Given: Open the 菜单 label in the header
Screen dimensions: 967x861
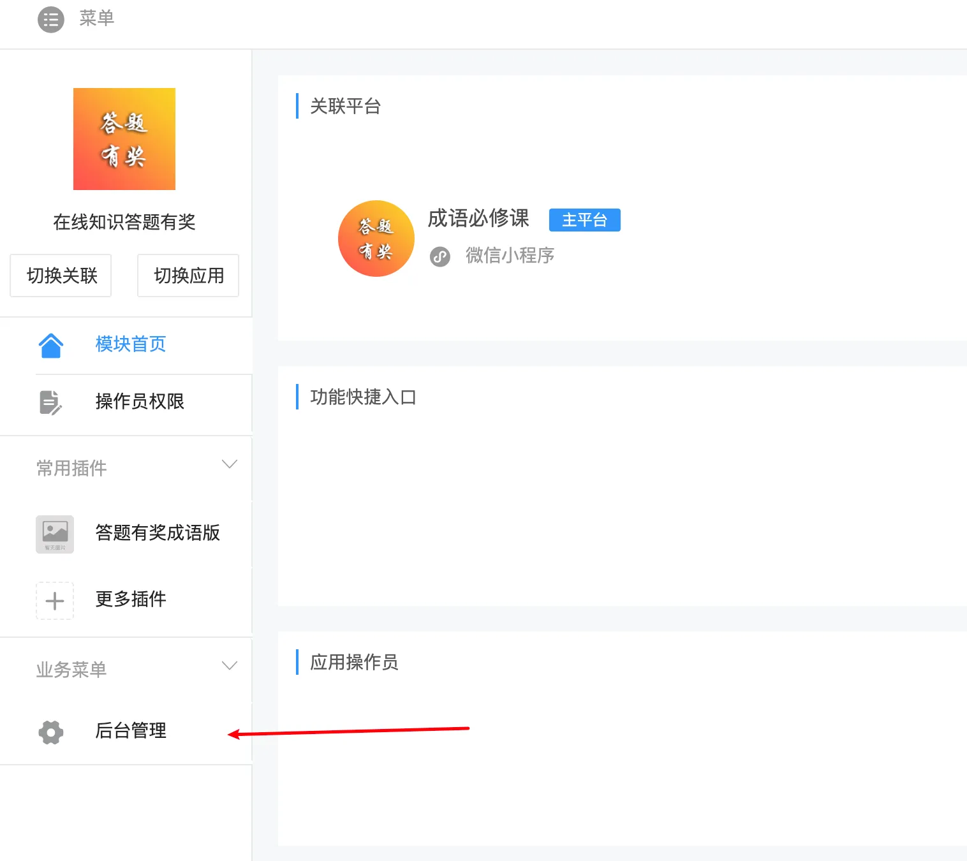Looking at the screenshot, I should [x=97, y=18].
